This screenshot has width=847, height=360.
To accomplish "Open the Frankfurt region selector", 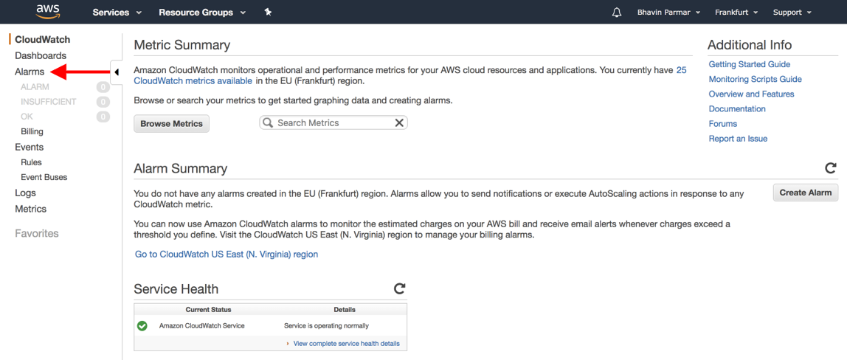I will pos(737,12).
